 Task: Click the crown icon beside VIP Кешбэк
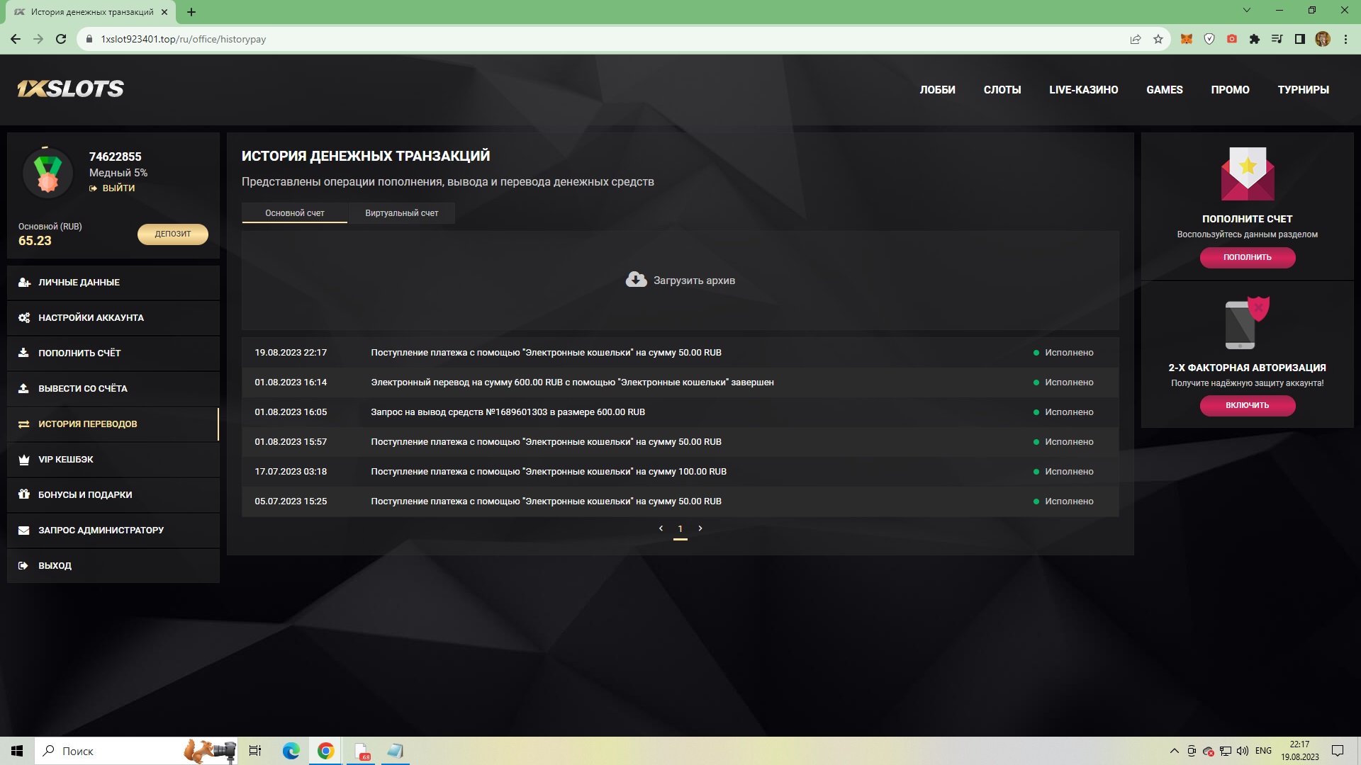point(24,460)
